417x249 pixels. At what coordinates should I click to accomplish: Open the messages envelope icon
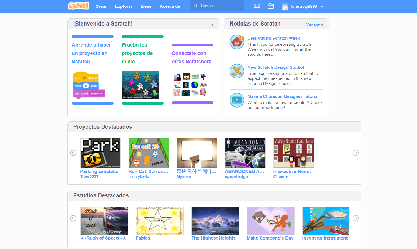point(257,6)
